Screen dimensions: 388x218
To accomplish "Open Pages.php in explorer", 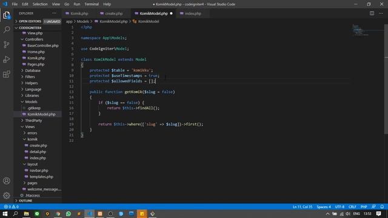I will pyautogui.click(x=36, y=64).
